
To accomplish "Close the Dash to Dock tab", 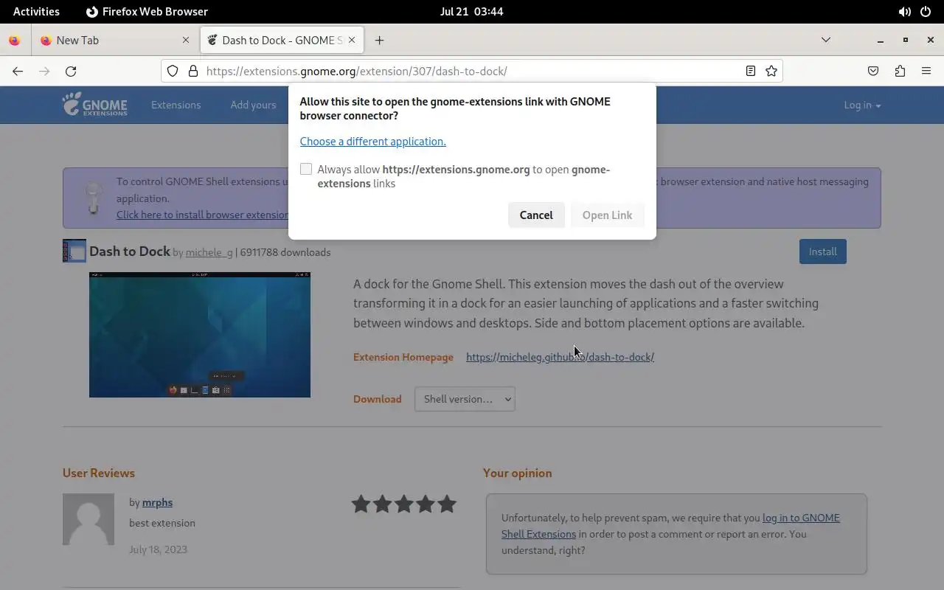I will 352,40.
